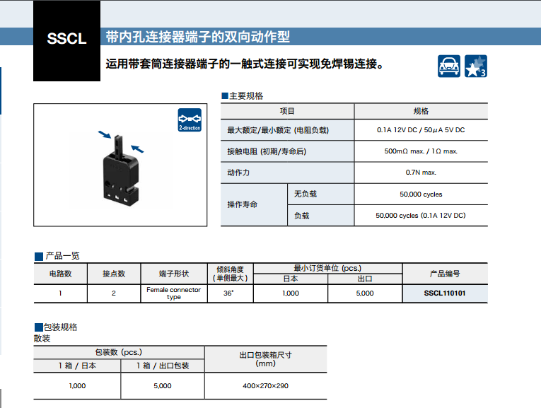Select product number SSCL110101

point(444,293)
